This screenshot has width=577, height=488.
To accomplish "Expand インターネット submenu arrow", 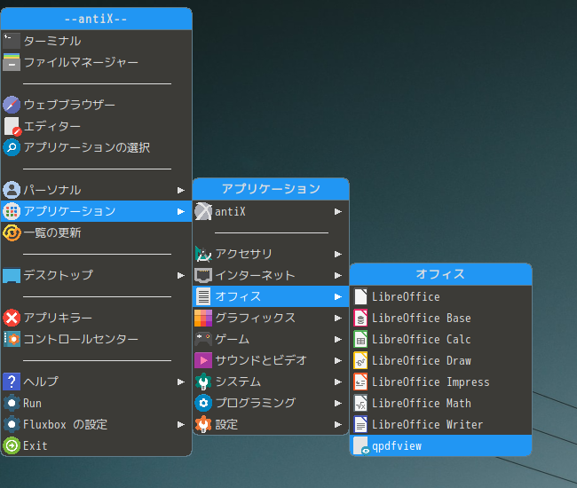I will pyautogui.click(x=338, y=275).
